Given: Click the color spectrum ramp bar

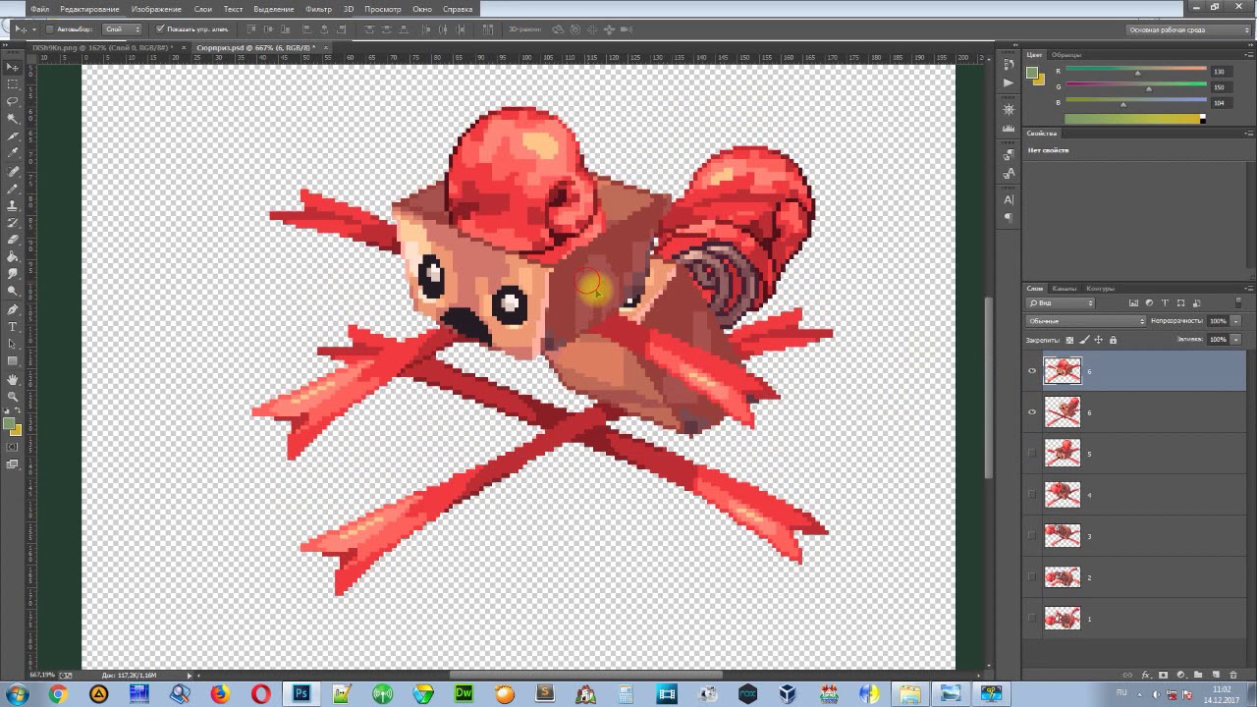Looking at the screenshot, I should click(x=1135, y=119).
